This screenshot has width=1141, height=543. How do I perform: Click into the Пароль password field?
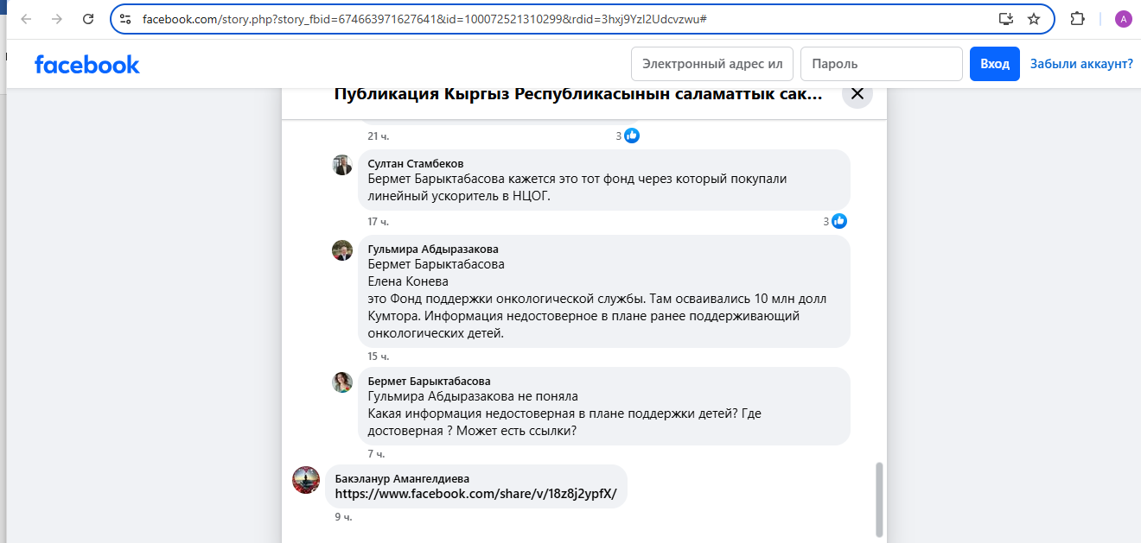point(881,64)
